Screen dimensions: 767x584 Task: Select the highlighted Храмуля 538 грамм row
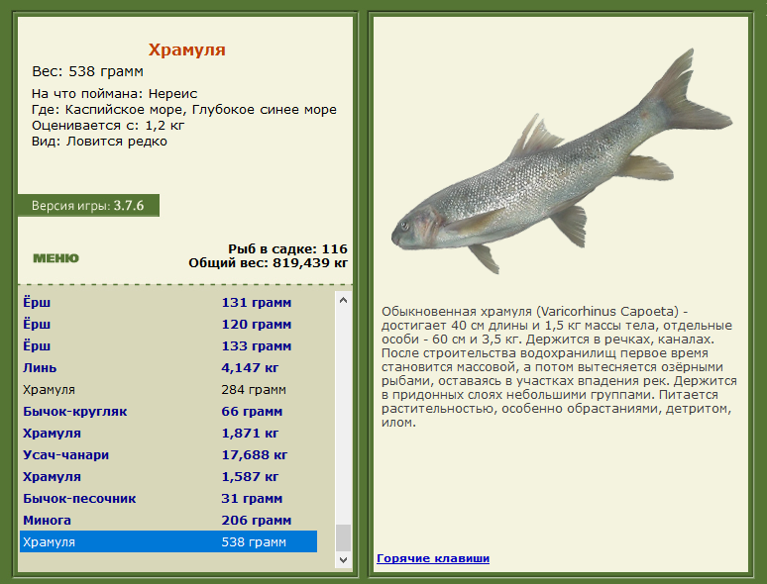coord(168,541)
